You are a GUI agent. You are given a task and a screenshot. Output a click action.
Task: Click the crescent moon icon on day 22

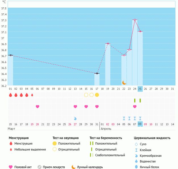click(x=124, y=82)
